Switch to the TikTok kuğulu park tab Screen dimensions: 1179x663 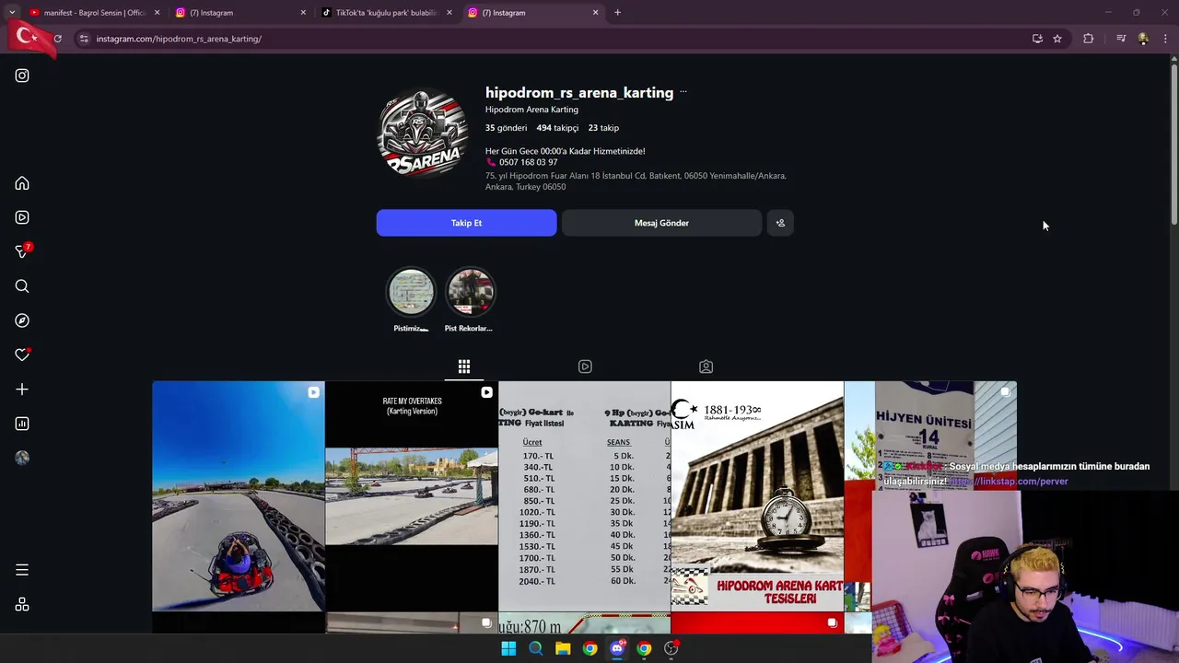click(x=385, y=13)
